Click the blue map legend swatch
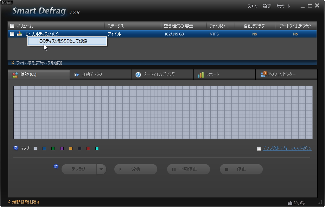The width and height of the screenshot is (325, 207). coord(44,148)
